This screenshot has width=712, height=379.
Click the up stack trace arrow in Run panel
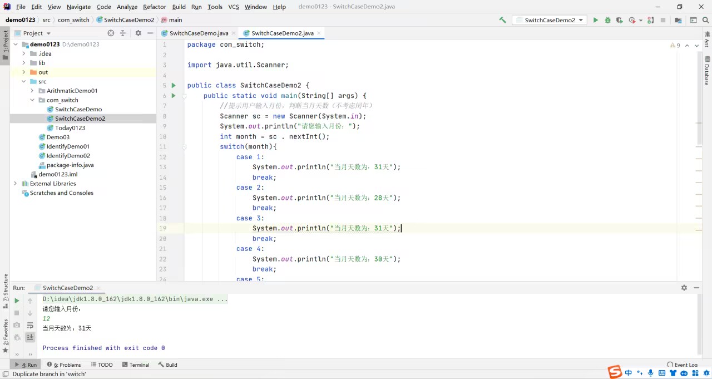30,301
